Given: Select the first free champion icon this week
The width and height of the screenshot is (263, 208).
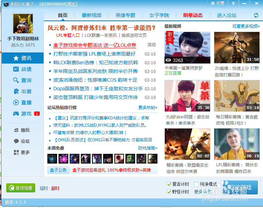Looking at the screenshot, I should pos(52,159).
